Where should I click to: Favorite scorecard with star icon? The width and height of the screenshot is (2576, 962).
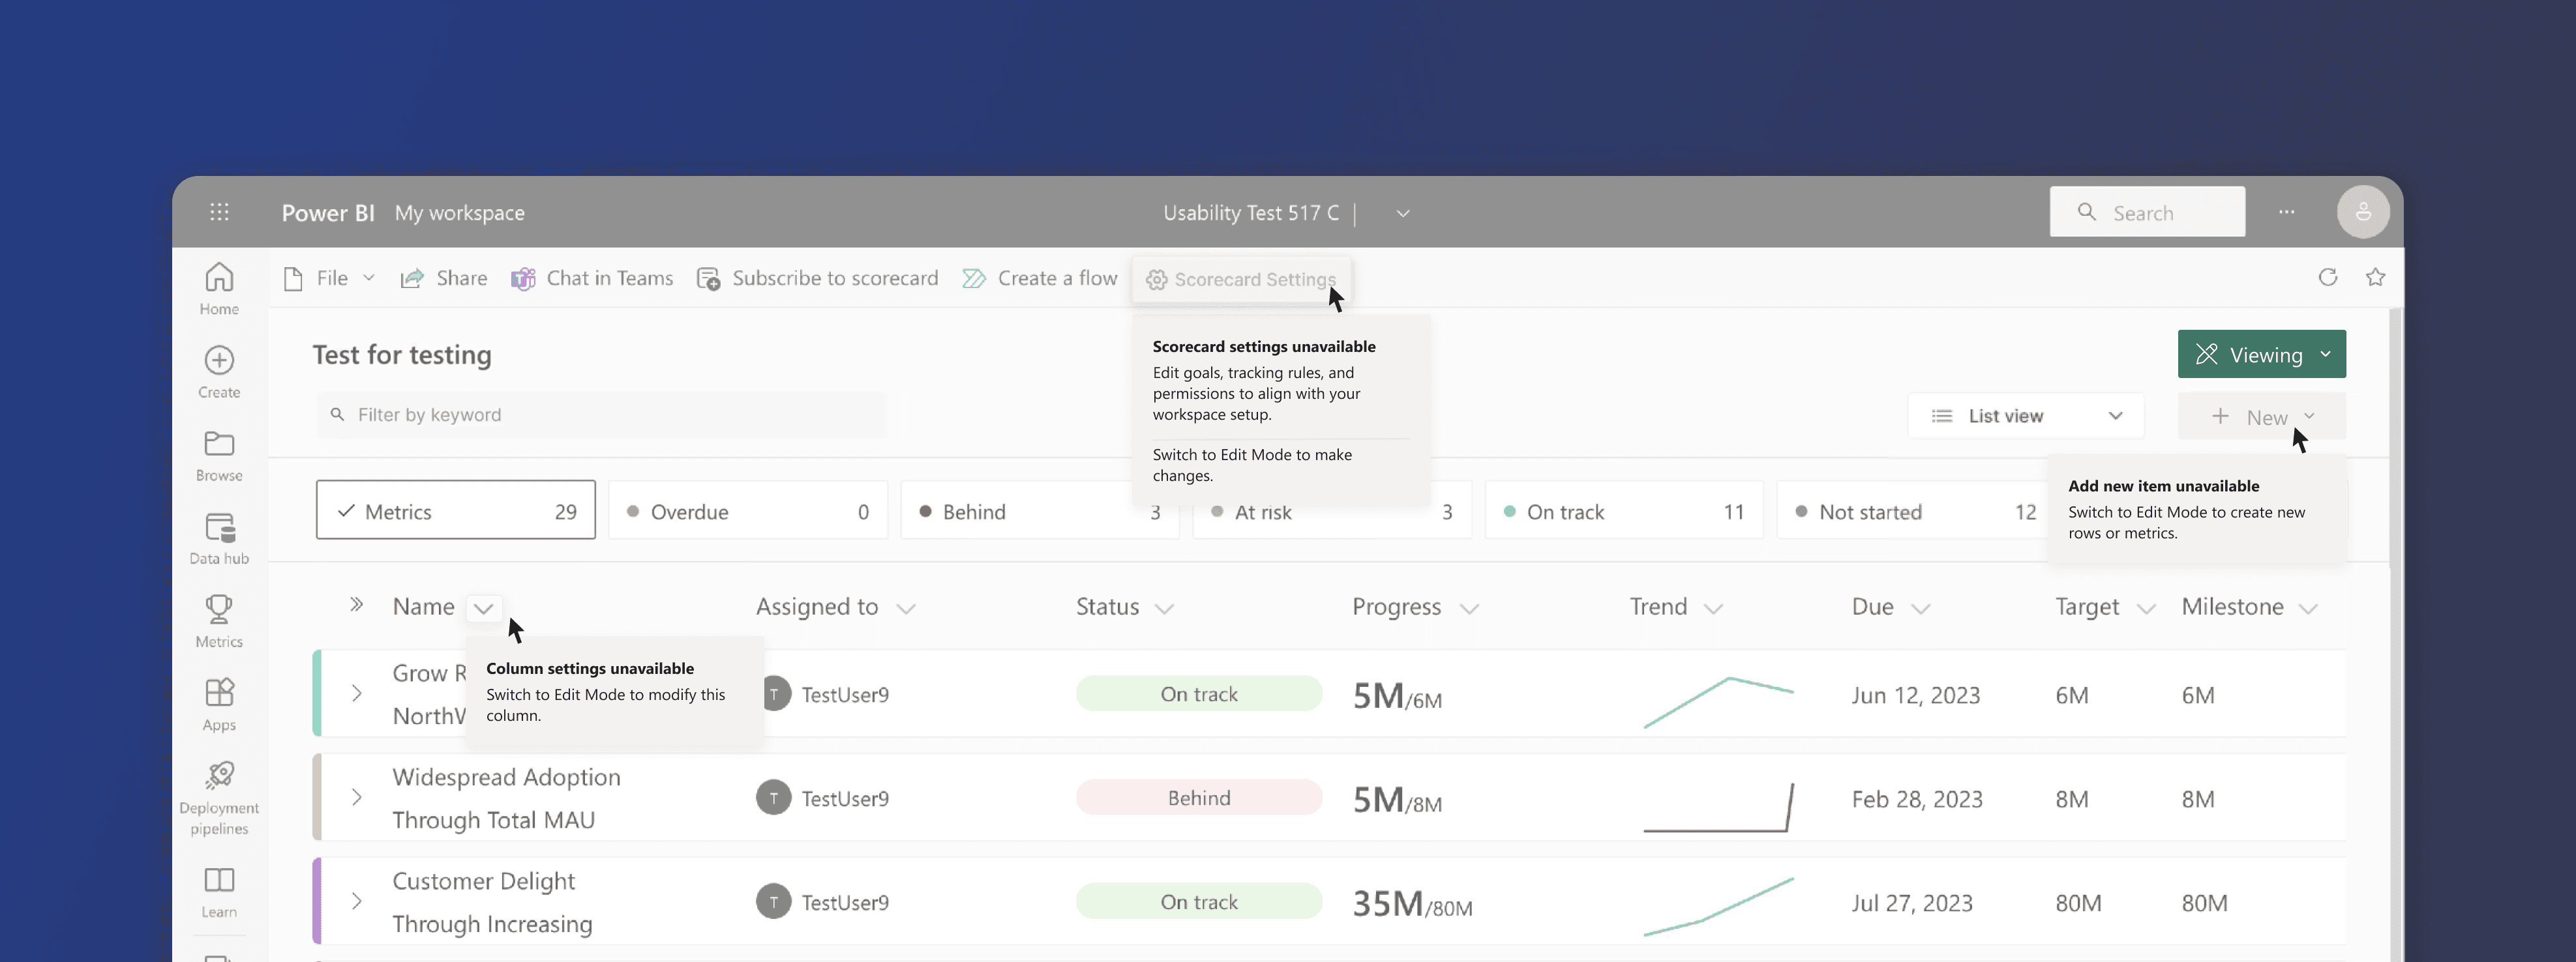pos(2375,278)
